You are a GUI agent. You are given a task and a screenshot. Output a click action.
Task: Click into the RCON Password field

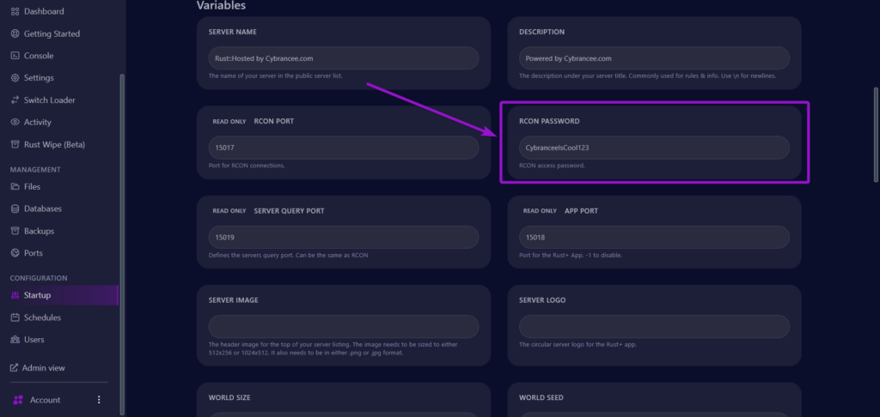[x=654, y=148]
